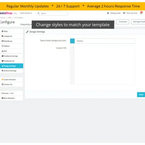Open the Sidebar settings item

11,46
